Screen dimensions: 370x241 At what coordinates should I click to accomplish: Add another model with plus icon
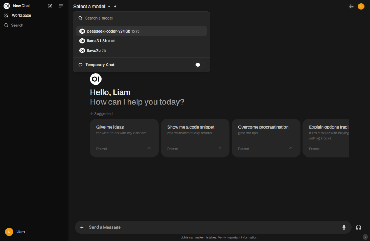115,7
